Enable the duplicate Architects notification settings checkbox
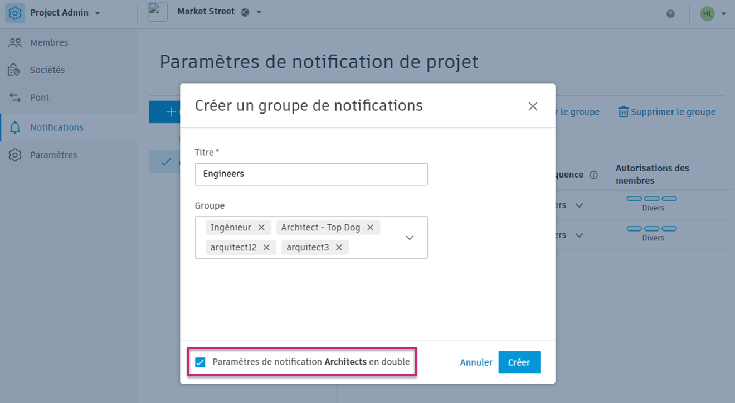Screen dimensions: 735x403 click(x=201, y=362)
